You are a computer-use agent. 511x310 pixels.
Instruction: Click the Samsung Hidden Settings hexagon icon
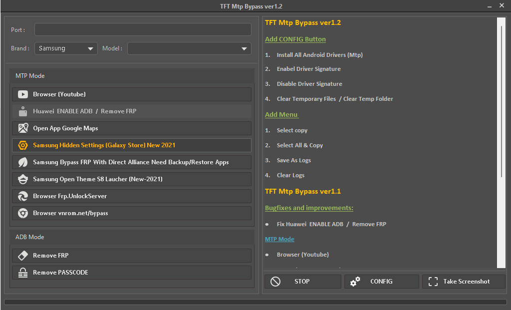point(22,145)
